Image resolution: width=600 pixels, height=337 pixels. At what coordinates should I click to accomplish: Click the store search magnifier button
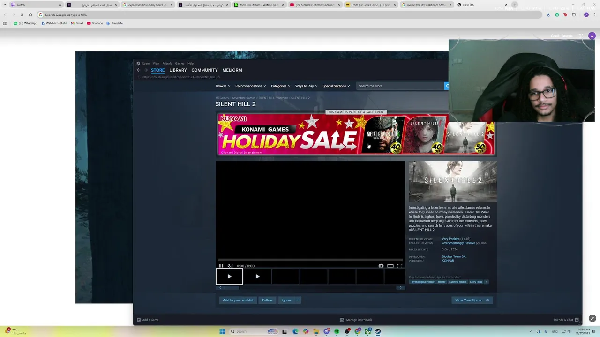coord(447,86)
